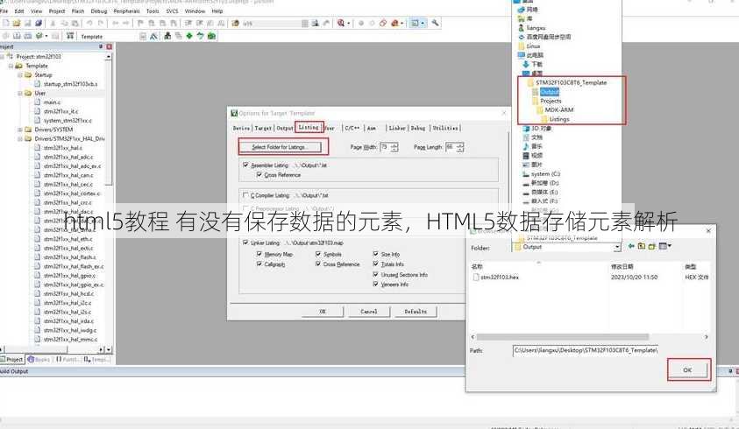Click Defaults button in Options dialog

[416, 312]
